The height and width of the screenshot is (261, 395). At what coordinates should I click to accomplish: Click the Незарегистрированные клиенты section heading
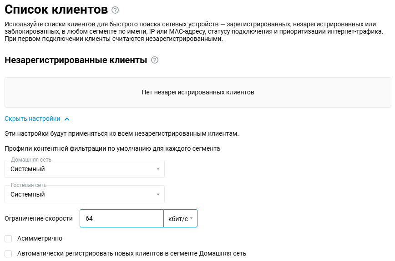[x=76, y=60]
